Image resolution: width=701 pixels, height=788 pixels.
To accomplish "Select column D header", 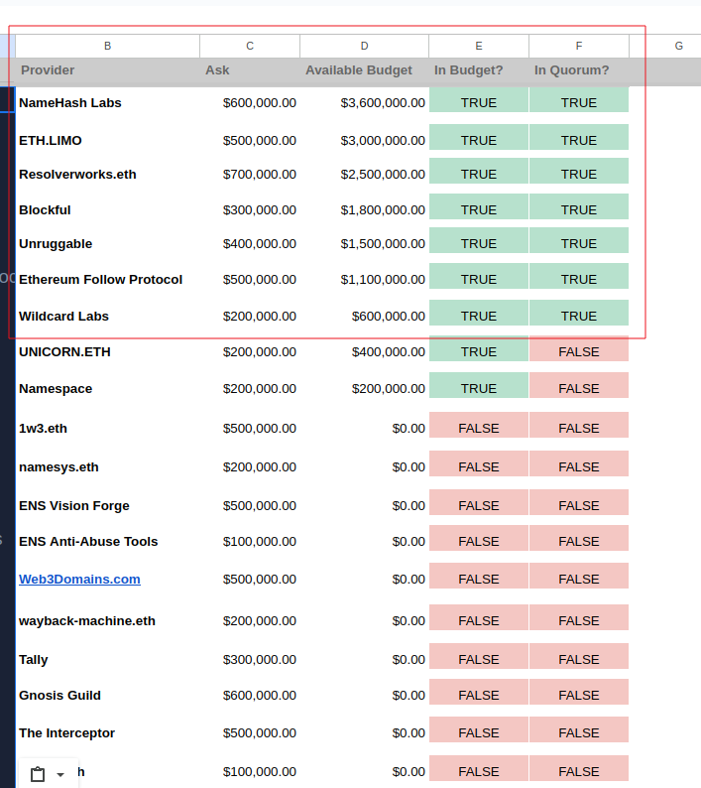I will (364, 46).
